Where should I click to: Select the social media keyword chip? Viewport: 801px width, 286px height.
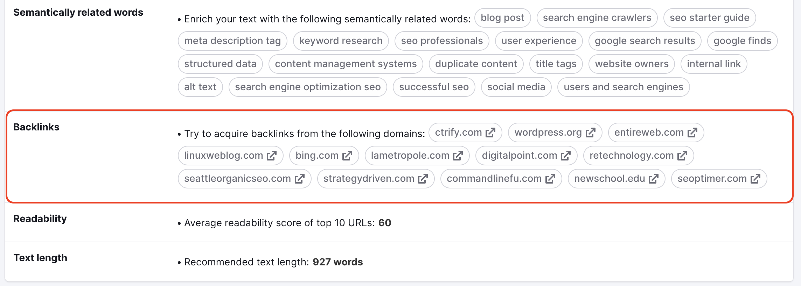coord(516,87)
